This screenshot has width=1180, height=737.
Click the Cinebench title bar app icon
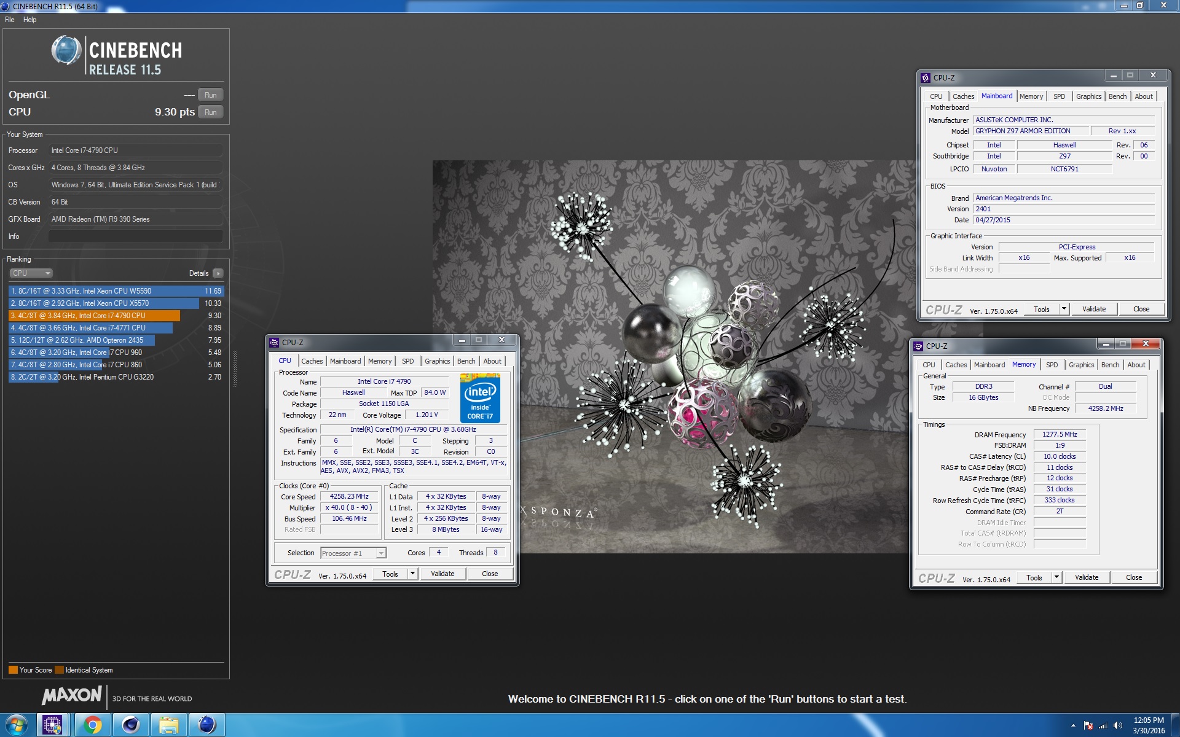point(5,6)
